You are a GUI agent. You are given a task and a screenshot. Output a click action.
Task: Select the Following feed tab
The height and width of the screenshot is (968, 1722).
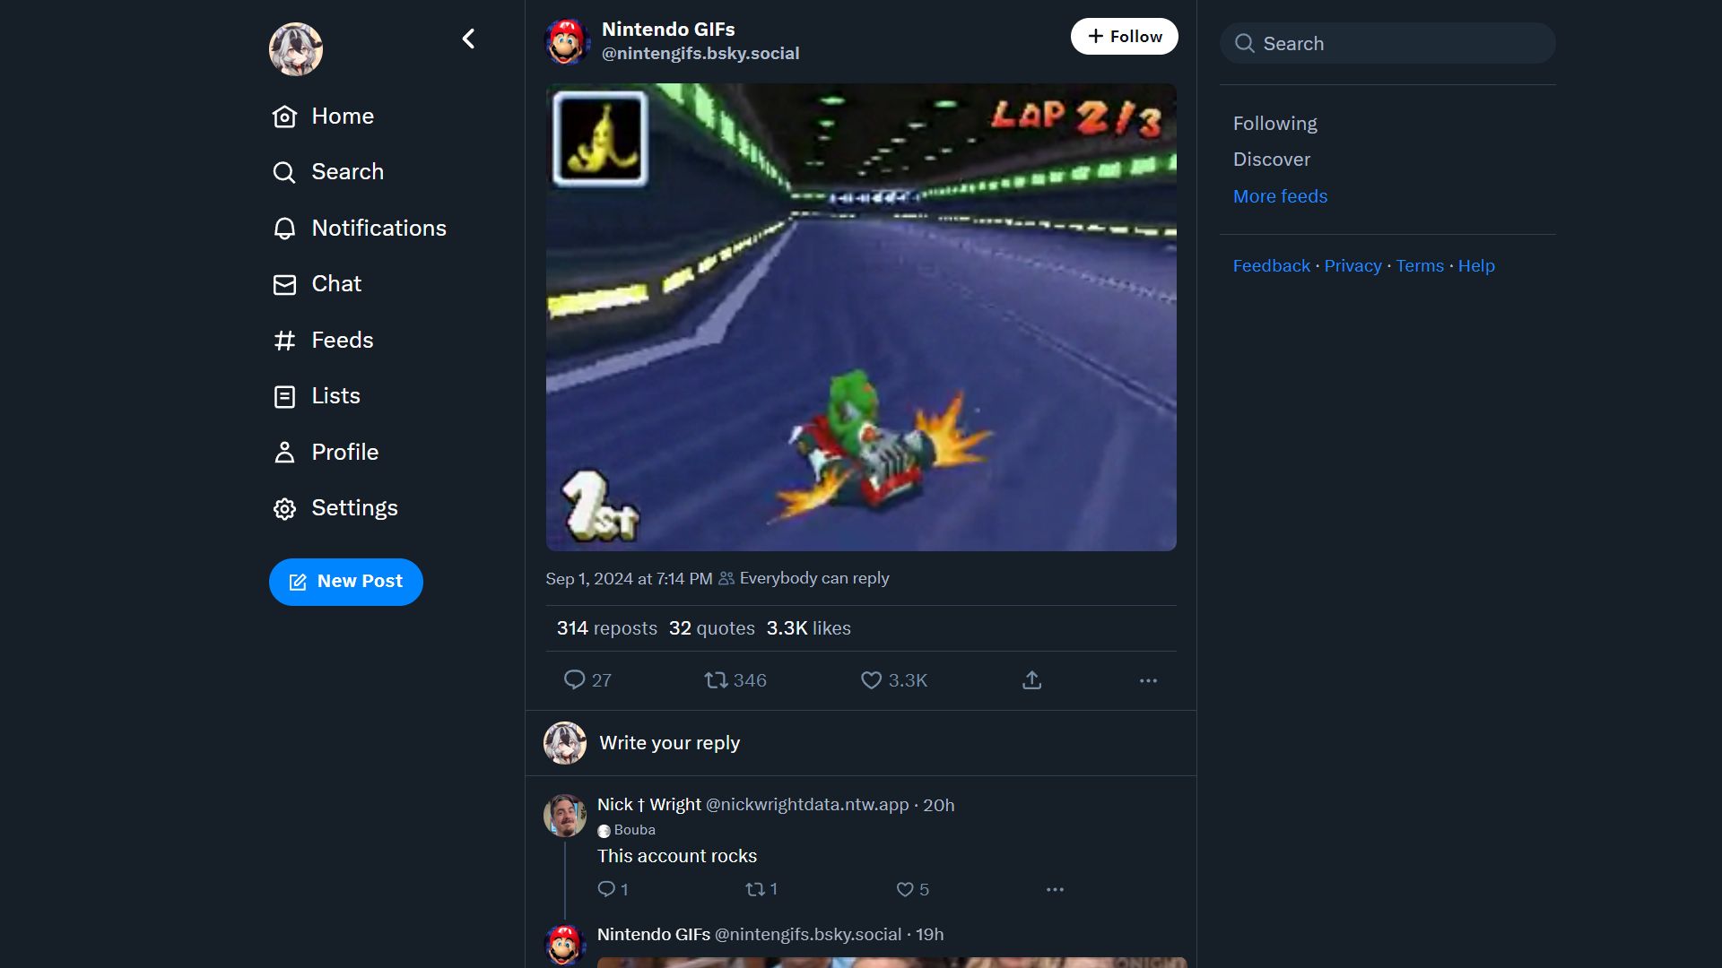click(x=1275, y=123)
